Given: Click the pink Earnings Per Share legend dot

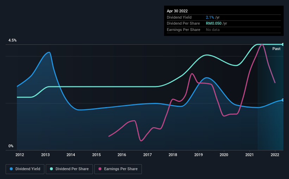Looking at the screenshot, I should (100, 169).
